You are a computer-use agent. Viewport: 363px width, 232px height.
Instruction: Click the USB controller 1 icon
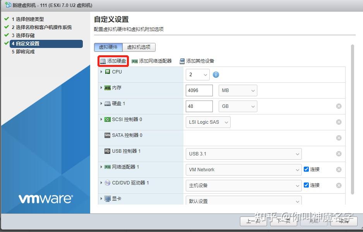[x=108, y=151]
